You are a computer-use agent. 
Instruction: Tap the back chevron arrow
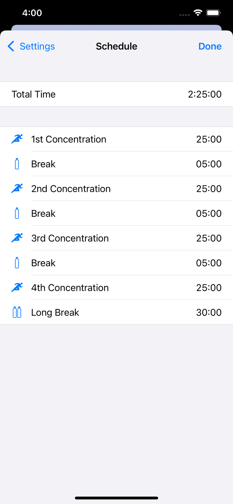pos(10,46)
